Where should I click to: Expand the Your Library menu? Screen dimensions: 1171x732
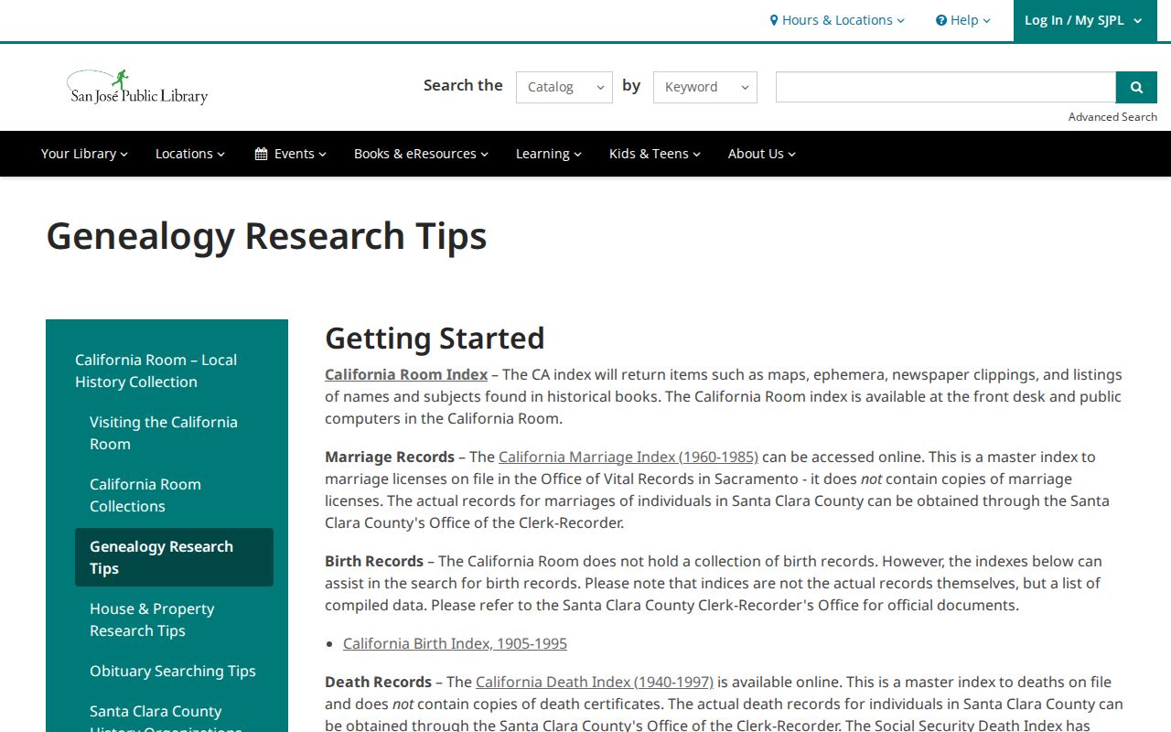coord(84,154)
